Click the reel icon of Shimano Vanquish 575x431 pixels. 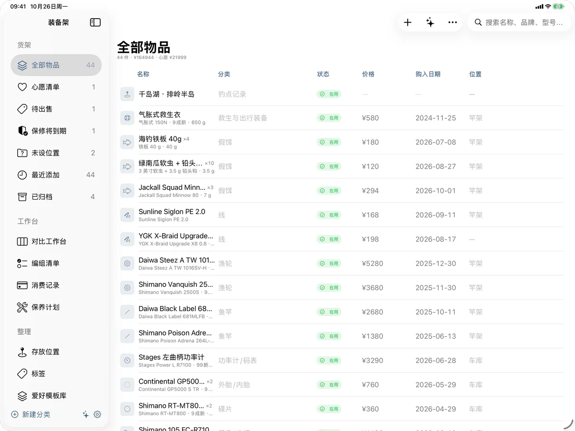tap(127, 288)
